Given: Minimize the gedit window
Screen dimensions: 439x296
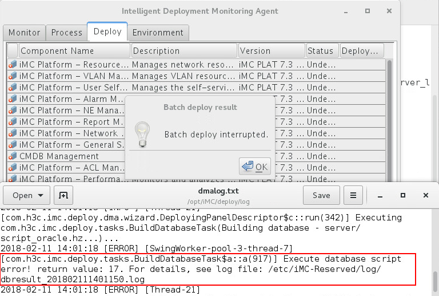Looking at the screenshot, I should coord(380,195).
